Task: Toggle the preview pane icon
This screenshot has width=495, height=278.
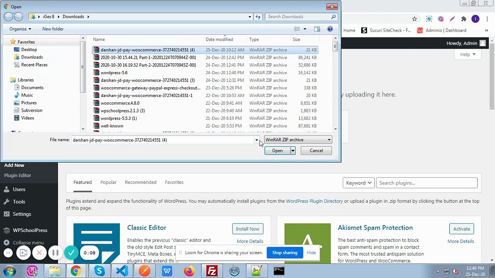Action: click(317, 29)
